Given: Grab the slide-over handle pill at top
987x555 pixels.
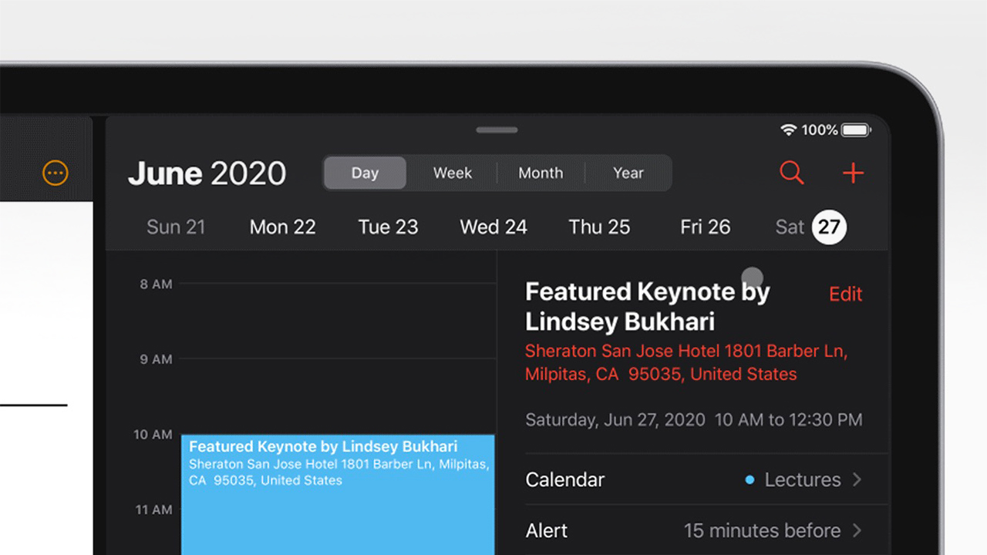Looking at the screenshot, I should 497,129.
